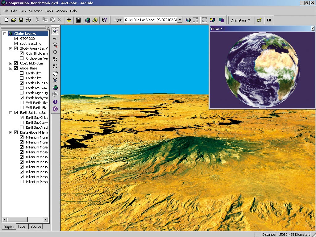Click the globe thumbnail in Viewer 1

pyautogui.click(x=262, y=69)
